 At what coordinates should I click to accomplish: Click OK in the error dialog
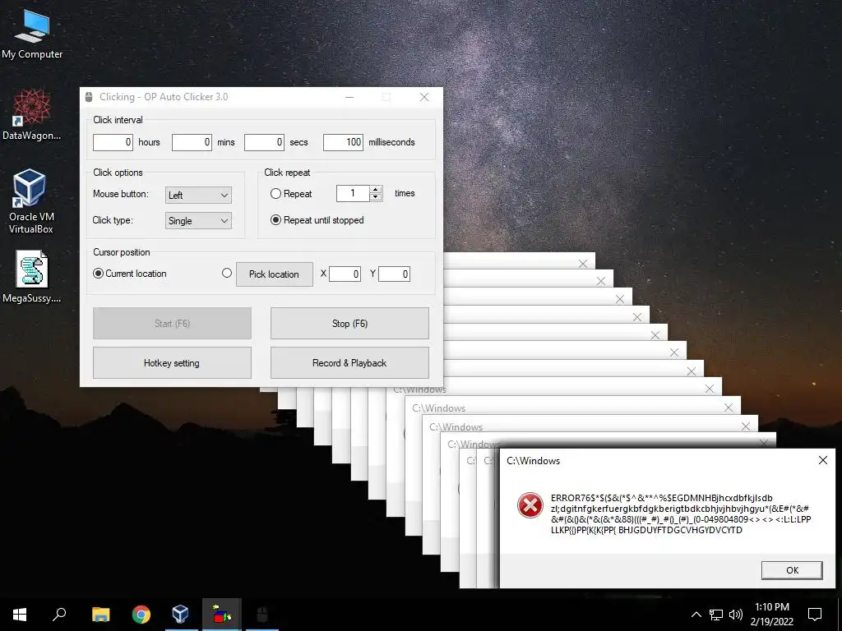click(792, 570)
